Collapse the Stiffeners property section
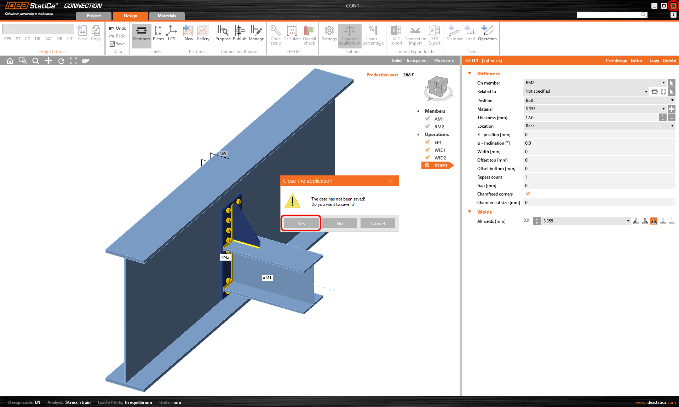679x407 pixels. point(470,73)
